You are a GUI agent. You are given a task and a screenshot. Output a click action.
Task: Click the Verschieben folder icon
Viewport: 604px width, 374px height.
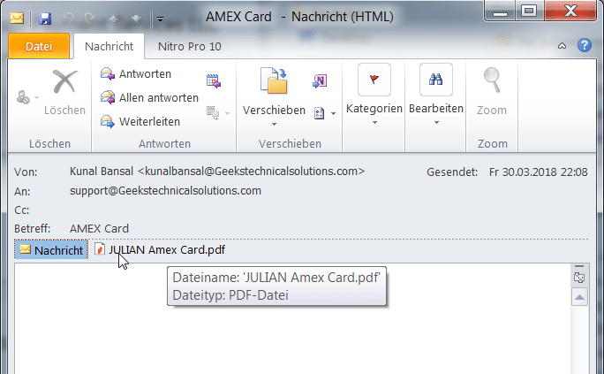coord(274,80)
